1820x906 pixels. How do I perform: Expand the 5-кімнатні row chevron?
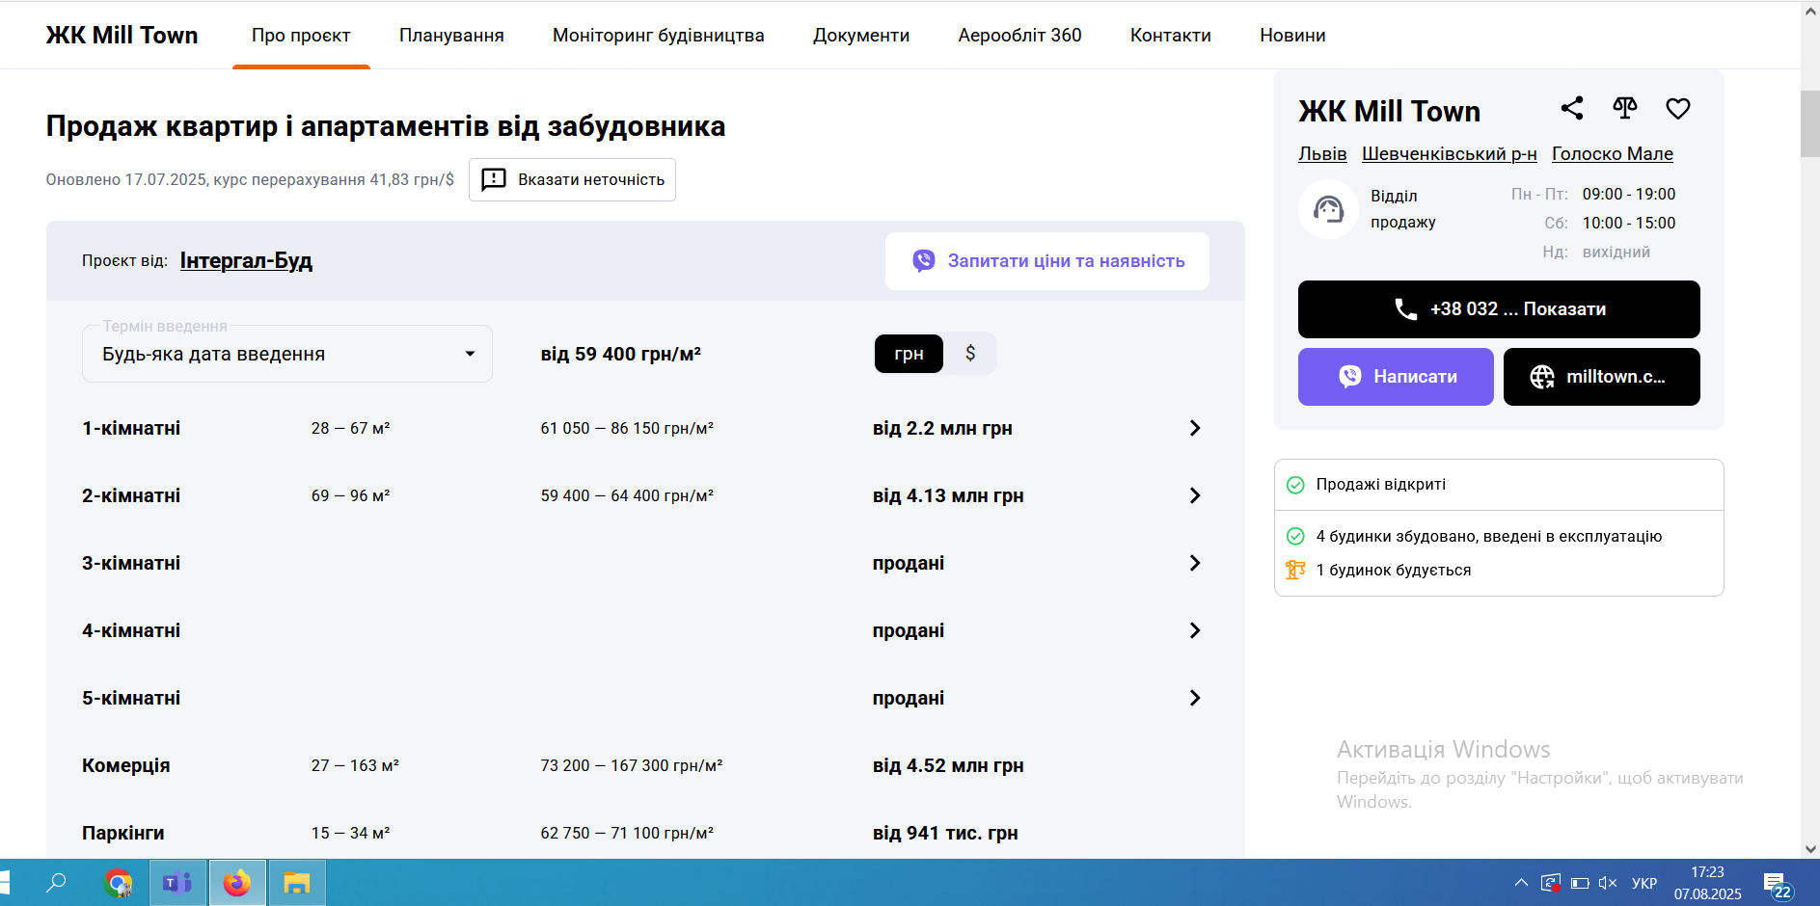click(x=1195, y=698)
